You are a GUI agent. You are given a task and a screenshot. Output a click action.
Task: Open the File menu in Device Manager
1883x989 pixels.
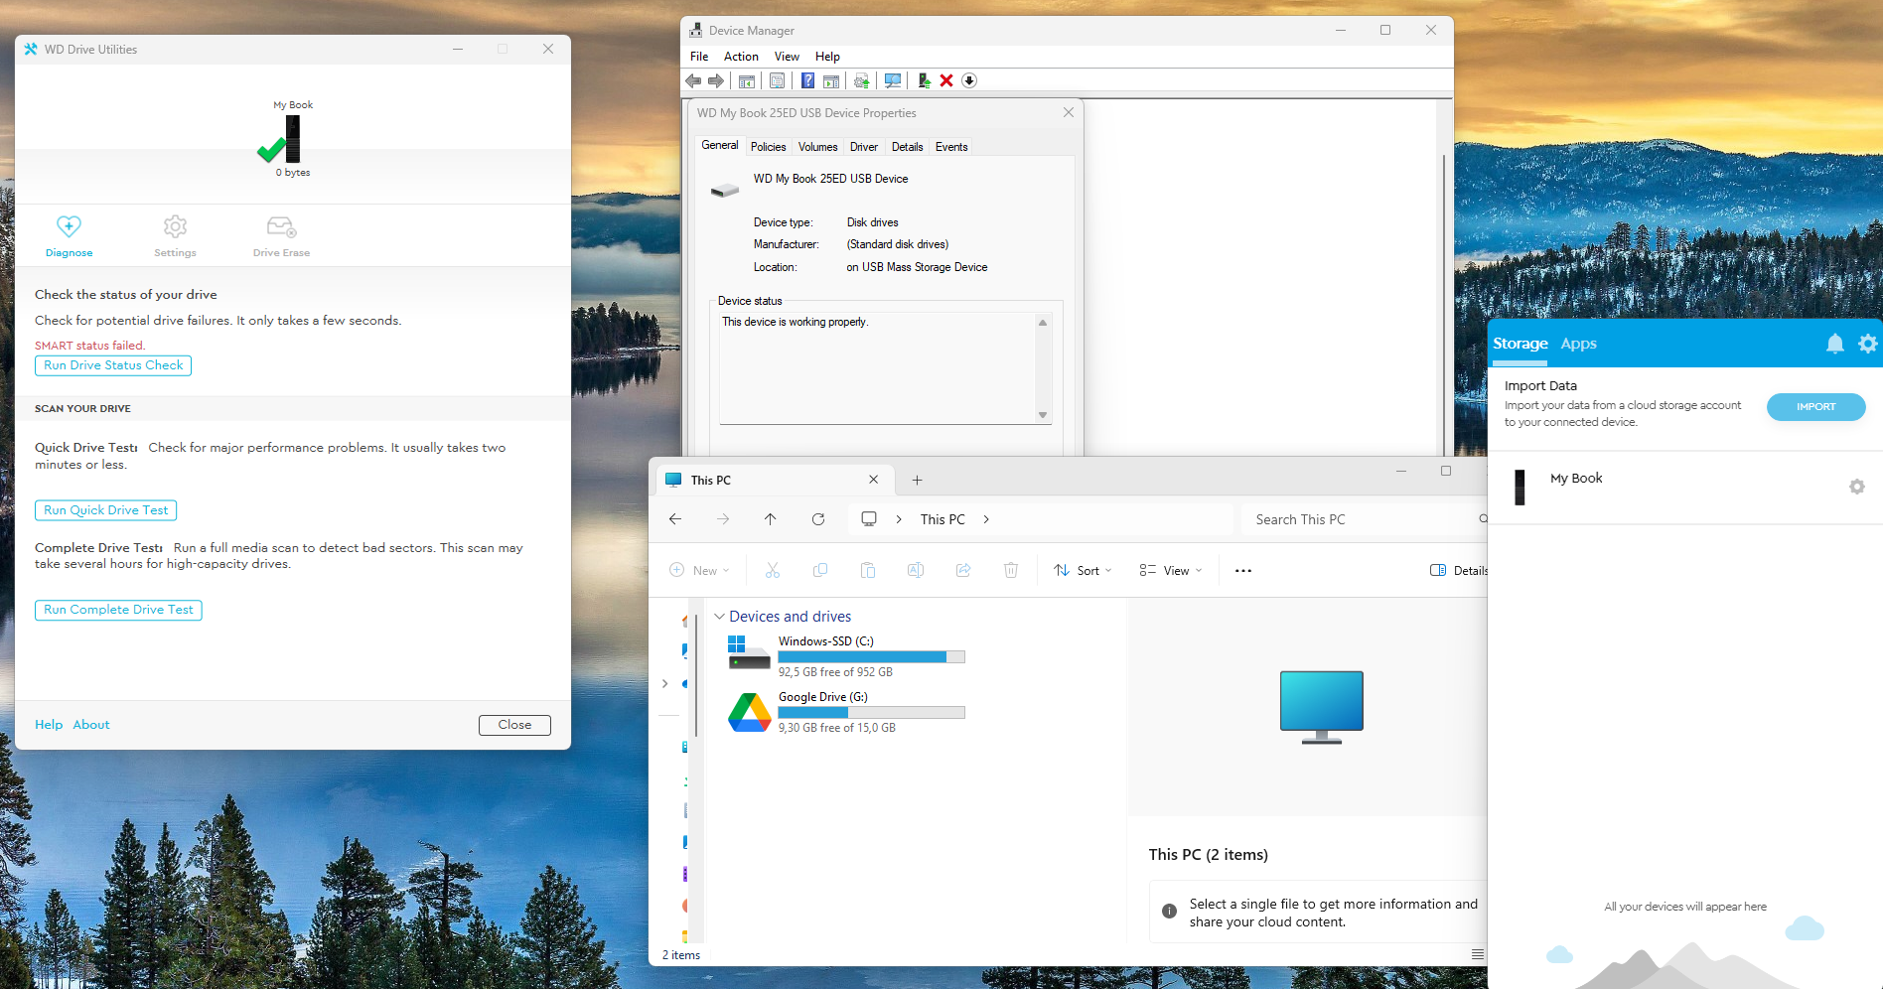click(x=699, y=57)
